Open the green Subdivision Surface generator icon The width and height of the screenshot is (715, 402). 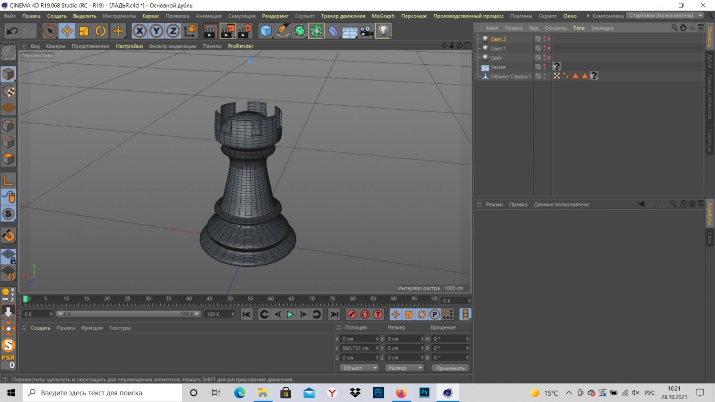tap(300, 31)
